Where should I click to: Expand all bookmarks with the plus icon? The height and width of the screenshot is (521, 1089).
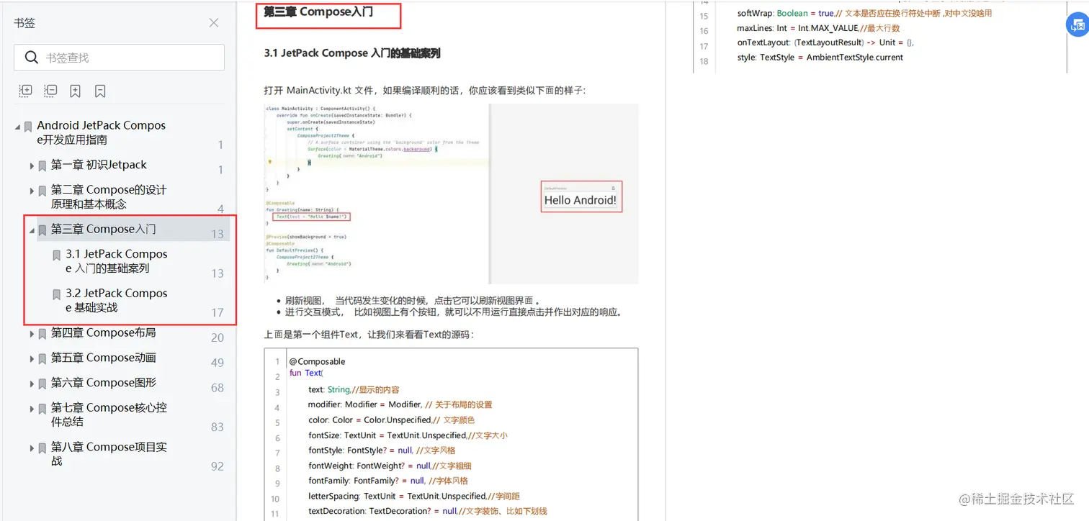click(x=25, y=90)
